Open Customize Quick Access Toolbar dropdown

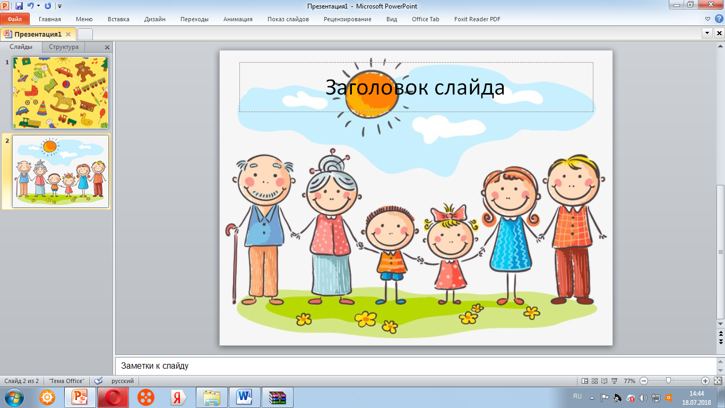point(59,6)
